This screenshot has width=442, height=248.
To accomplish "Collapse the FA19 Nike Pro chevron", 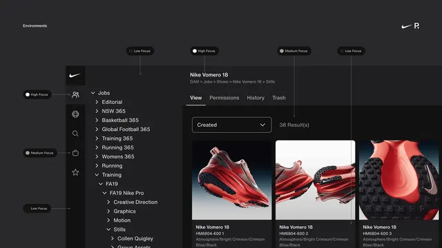I will click(104, 193).
